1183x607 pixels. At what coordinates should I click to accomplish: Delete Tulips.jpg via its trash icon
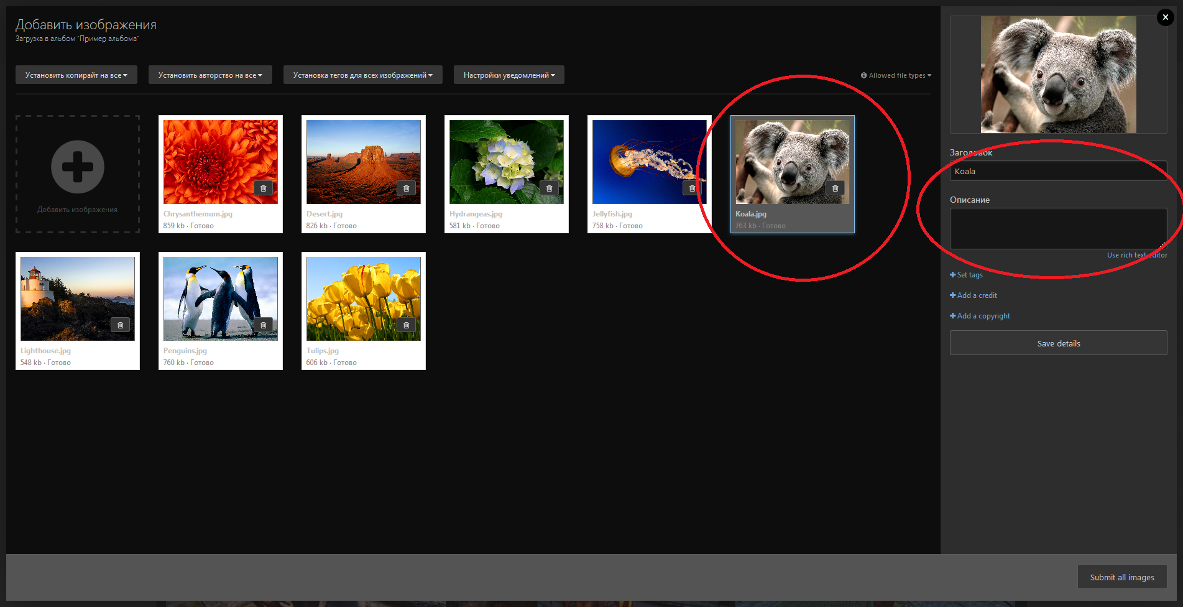pos(406,325)
